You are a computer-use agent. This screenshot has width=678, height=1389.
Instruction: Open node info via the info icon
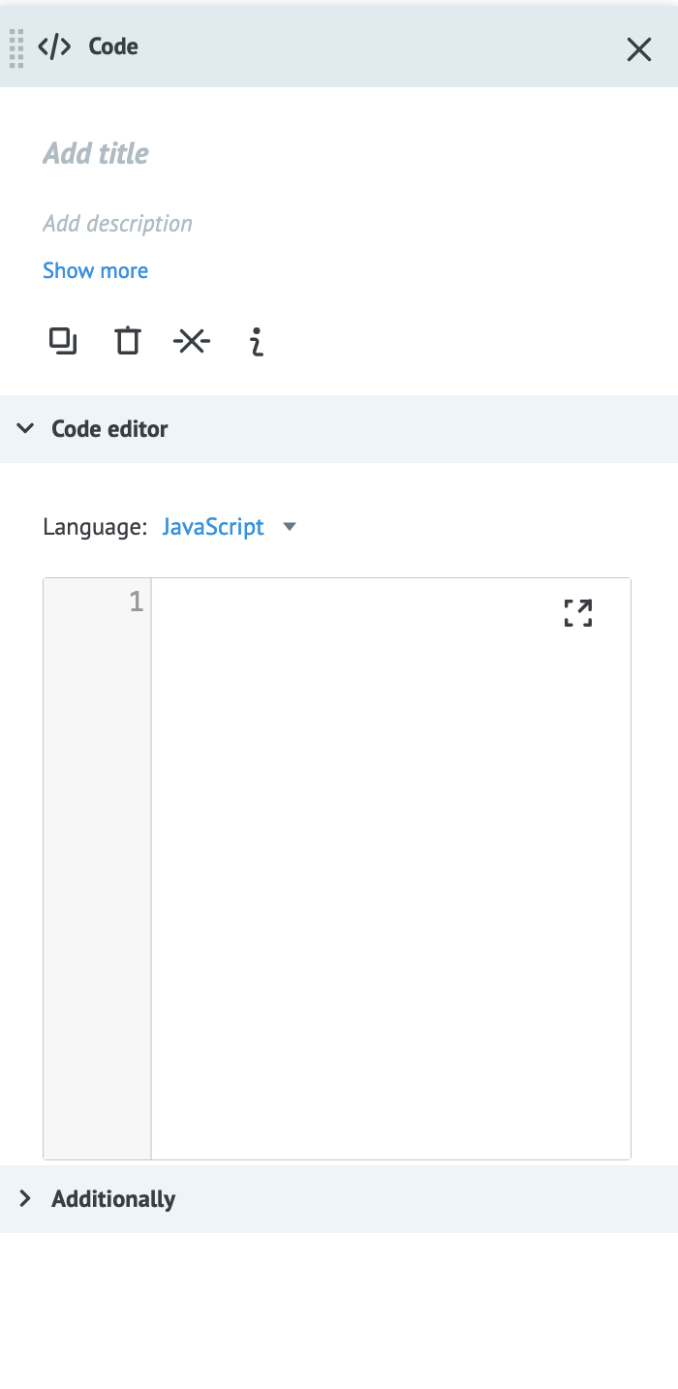256,341
